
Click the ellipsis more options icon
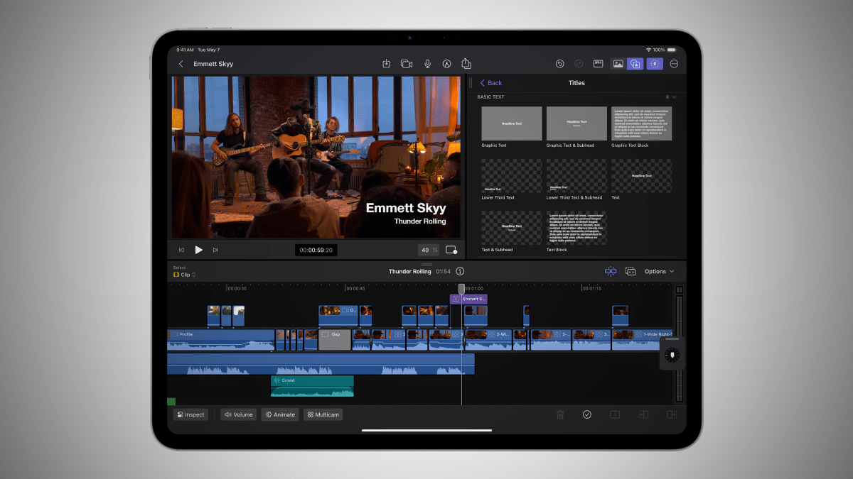tap(674, 64)
